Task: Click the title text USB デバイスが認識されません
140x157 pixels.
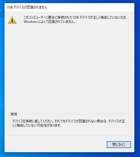Action: coord(27,7)
